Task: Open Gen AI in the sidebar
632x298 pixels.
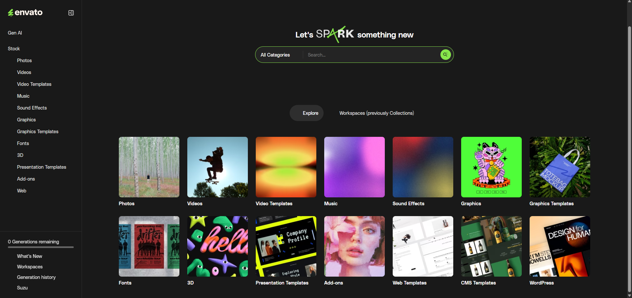Action: (15, 33)
